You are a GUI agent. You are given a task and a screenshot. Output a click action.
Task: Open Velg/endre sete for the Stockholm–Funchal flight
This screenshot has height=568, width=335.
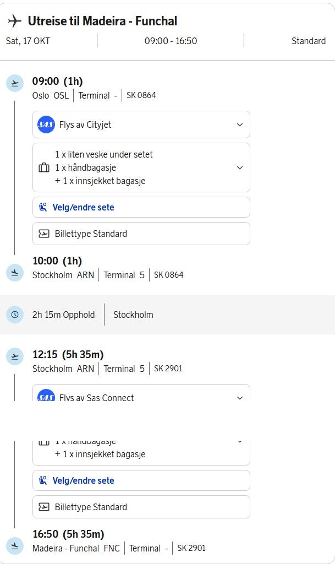tap(141, 480)
